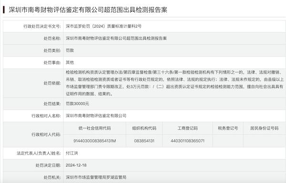Select the 其他 value
The width and height of the screenshot is (286, 183).
[70, 63]
